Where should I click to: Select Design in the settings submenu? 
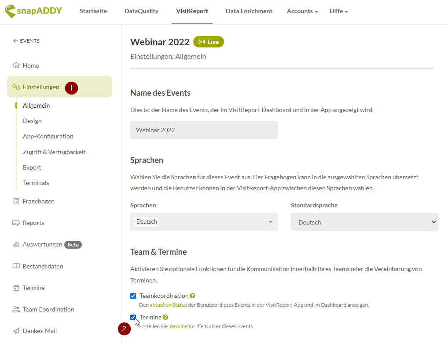32,121
